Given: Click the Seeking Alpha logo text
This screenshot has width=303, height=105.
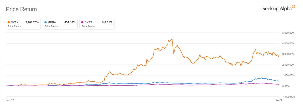Looking at the screenshot, I should point(277,9).
